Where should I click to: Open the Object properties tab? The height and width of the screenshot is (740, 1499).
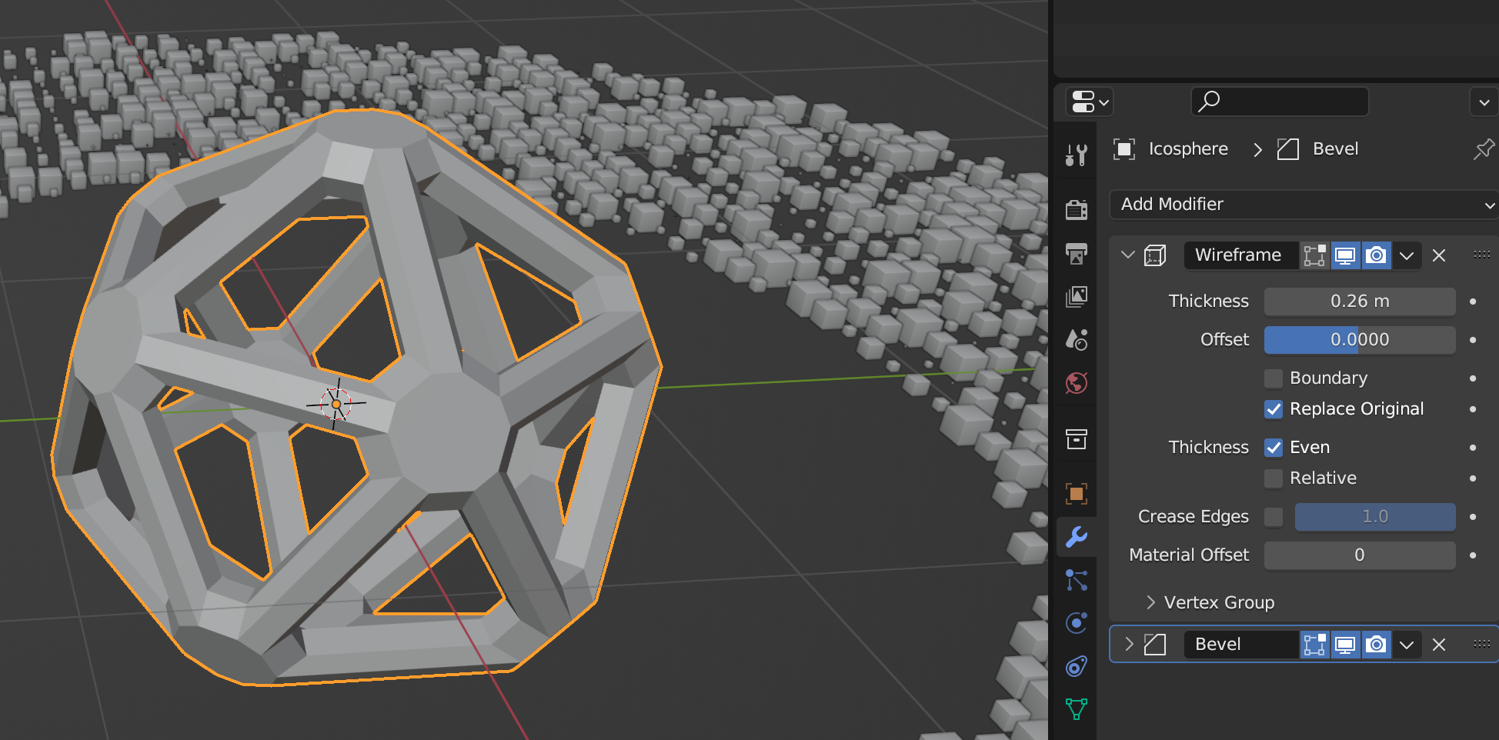click(x=1077, y=493)
